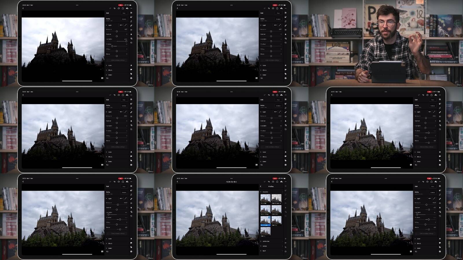This screenshot has width=463, height=260.
Task: Open the filmstrip icon in the maxed-Highlights screenshot
Action: point(102,78)
